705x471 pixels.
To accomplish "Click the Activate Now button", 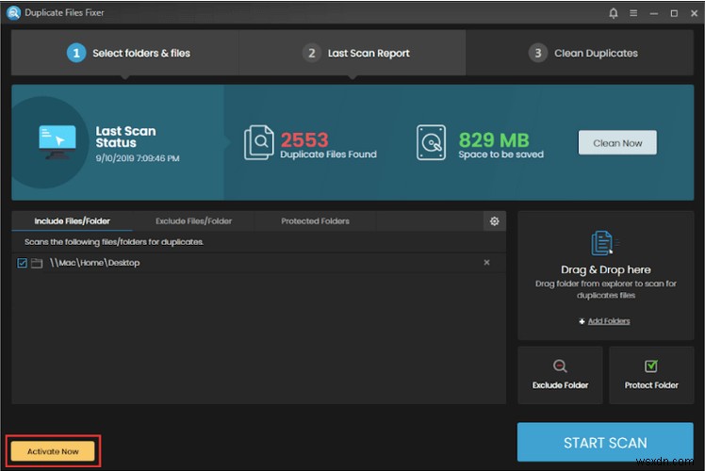I will coord(53,451).
